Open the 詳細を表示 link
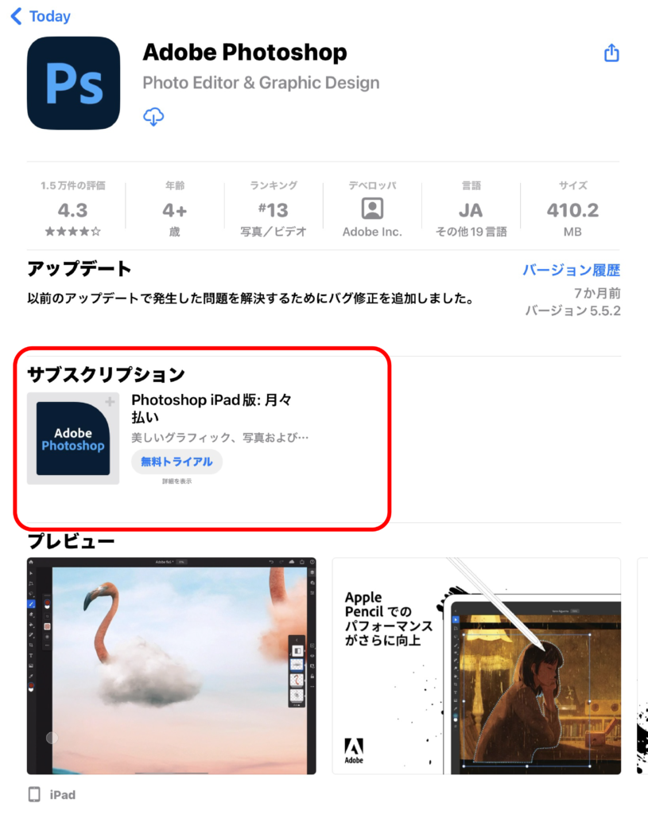 coord(177,482)
